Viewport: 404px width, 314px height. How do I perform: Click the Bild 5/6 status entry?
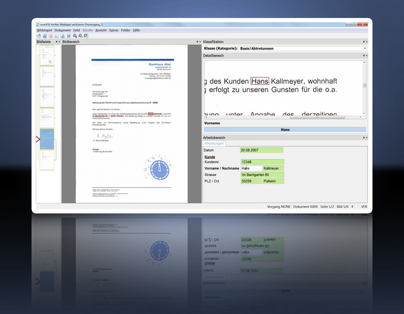pyautogui.click(x=343, y=207)
